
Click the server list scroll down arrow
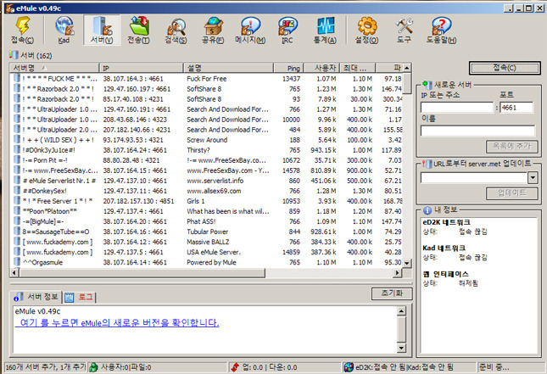407,263
